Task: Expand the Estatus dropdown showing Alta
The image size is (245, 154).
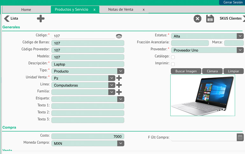Action: tap(240, 36)
